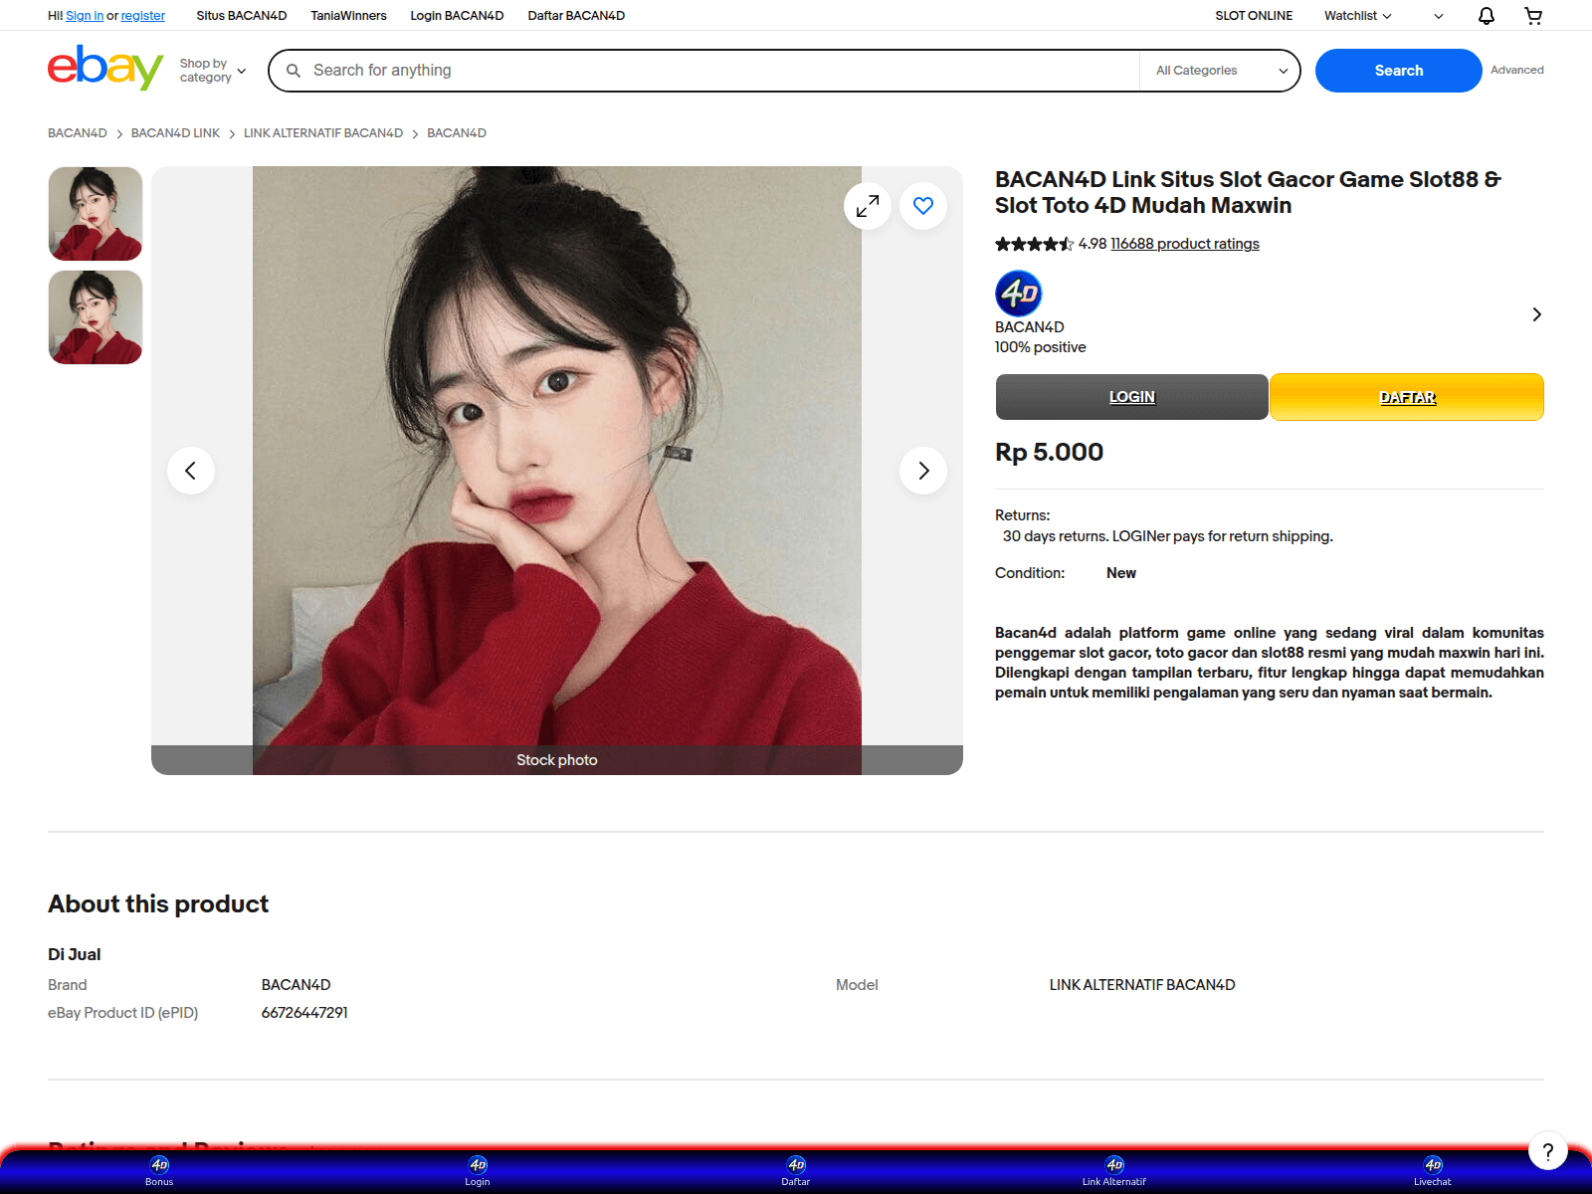This screenshot has width=1592, height=1194.
Task: Click the Rp 5.000 price
Action: [x=1049, y=452]
